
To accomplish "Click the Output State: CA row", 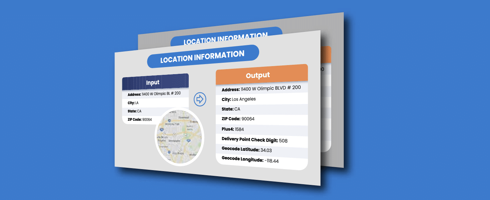I will tap(262, 109).
